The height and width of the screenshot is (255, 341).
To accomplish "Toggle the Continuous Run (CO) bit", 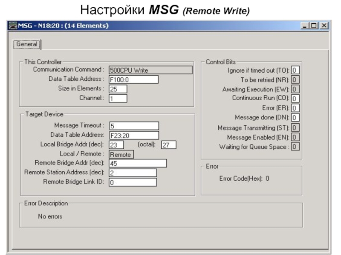I will (295, 98).
